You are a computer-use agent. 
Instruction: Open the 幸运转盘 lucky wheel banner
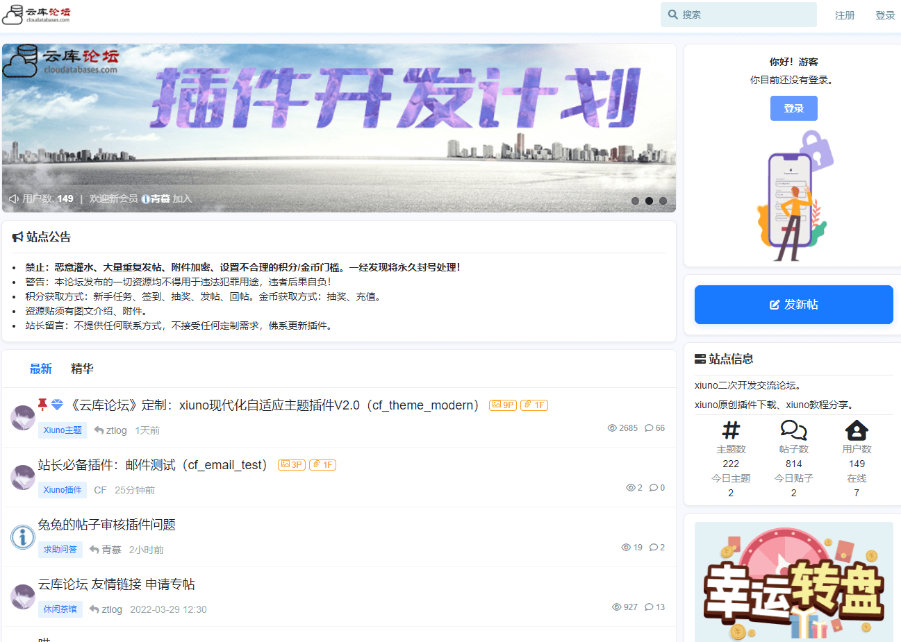pyautogui.click(x=794, y=582)
